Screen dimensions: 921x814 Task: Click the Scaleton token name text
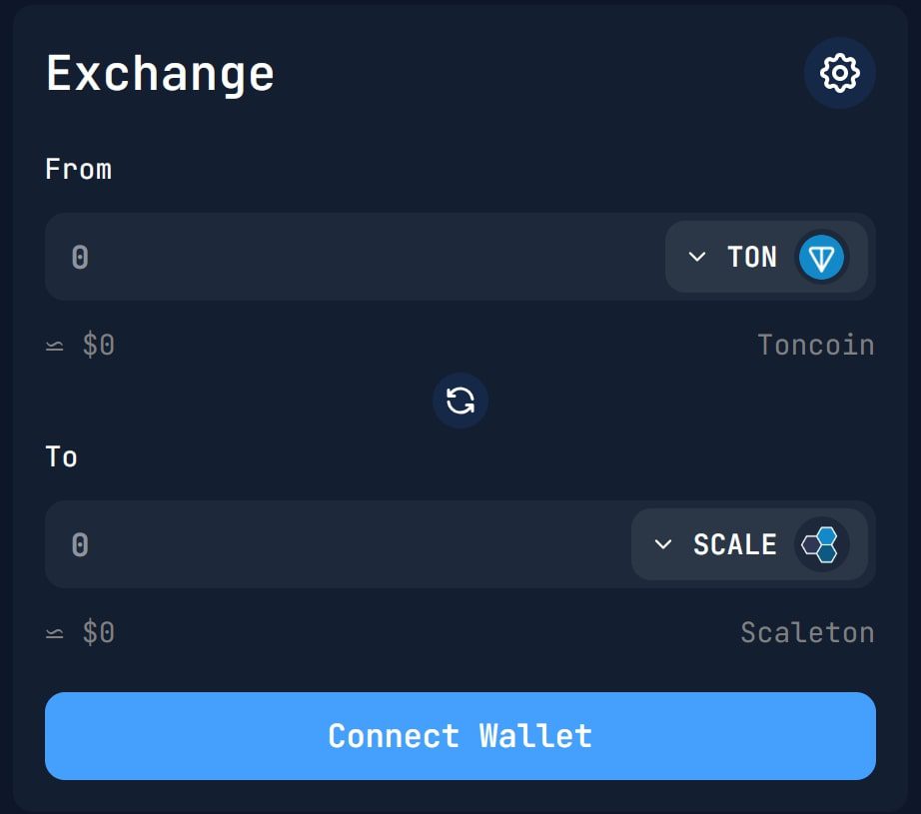pos(808,632)
